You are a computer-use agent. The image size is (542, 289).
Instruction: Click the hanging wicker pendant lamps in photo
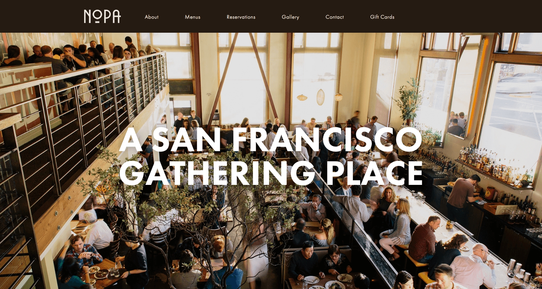[320, 97]
